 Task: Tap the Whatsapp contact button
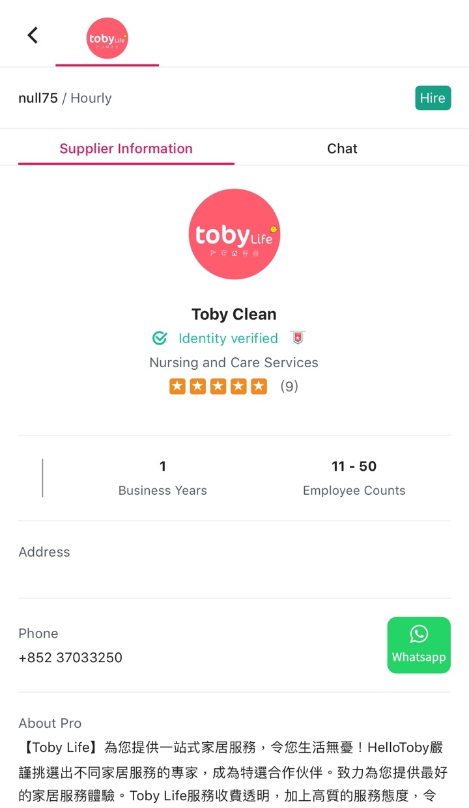[419, 645]
